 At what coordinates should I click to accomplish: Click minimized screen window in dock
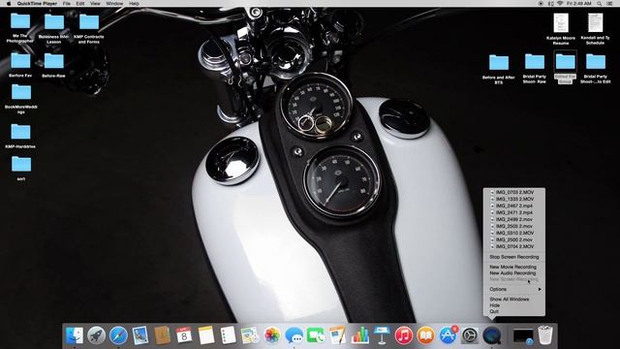click(523, 336)
